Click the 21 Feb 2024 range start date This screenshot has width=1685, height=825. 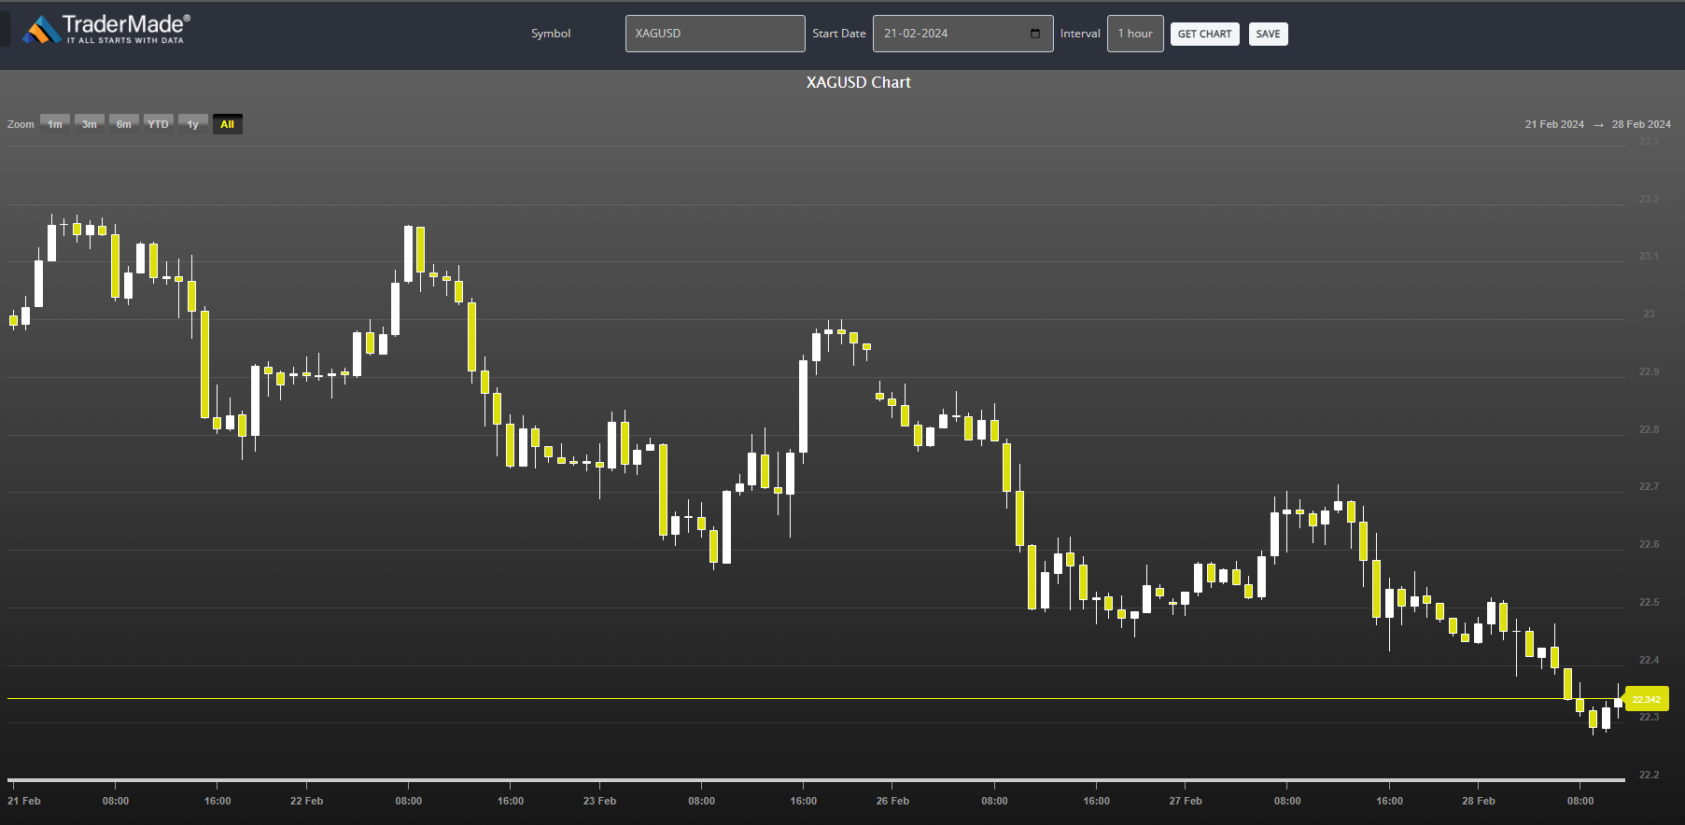pyautogui.click(x=1554, y=124)
